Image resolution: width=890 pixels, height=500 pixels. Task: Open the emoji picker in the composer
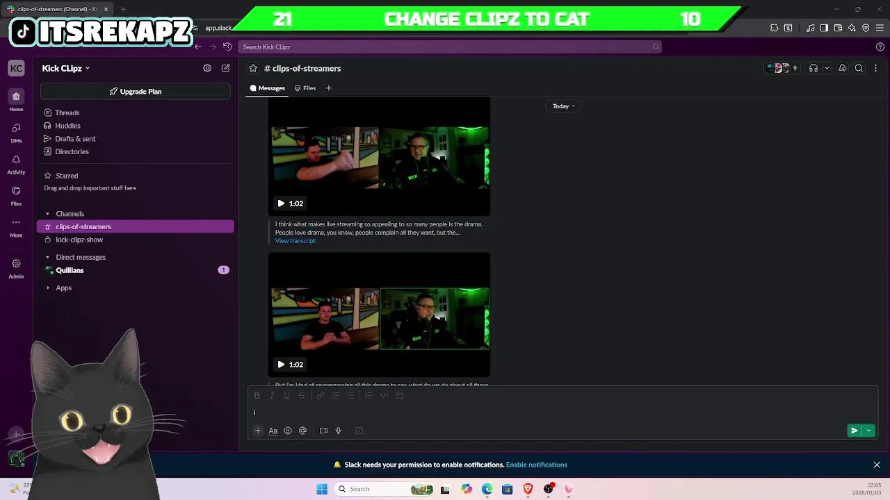coord(288,431)
